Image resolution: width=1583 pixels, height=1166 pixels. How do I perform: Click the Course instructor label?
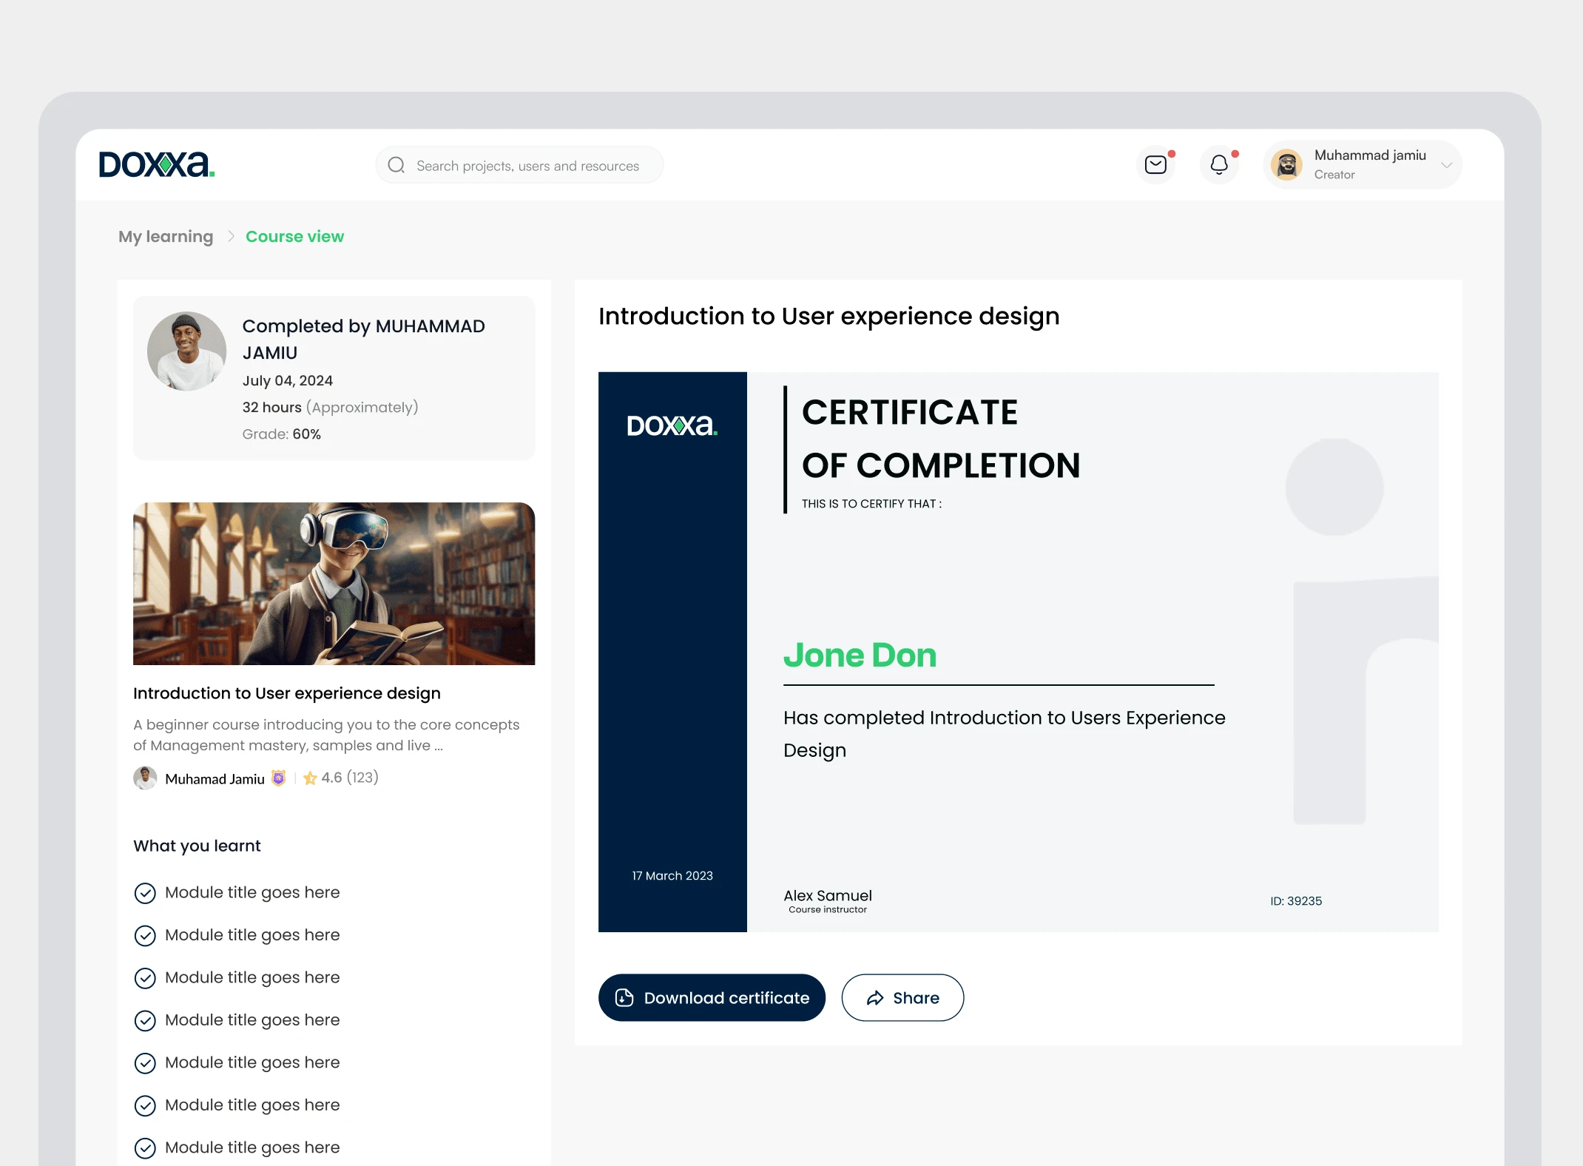click(828, 909)
